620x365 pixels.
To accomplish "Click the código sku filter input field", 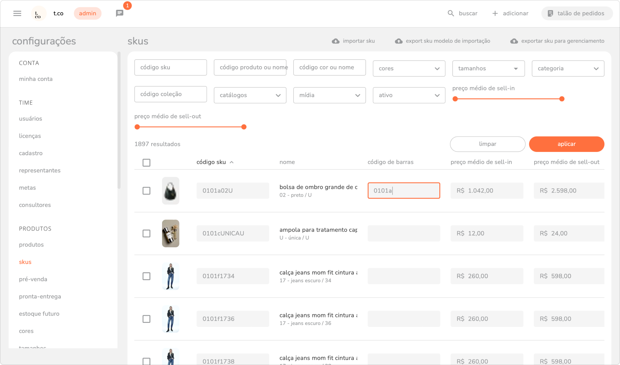I will click(170, 67).
